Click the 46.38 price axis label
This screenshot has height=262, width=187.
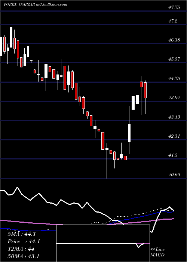[x=174, y=40]
